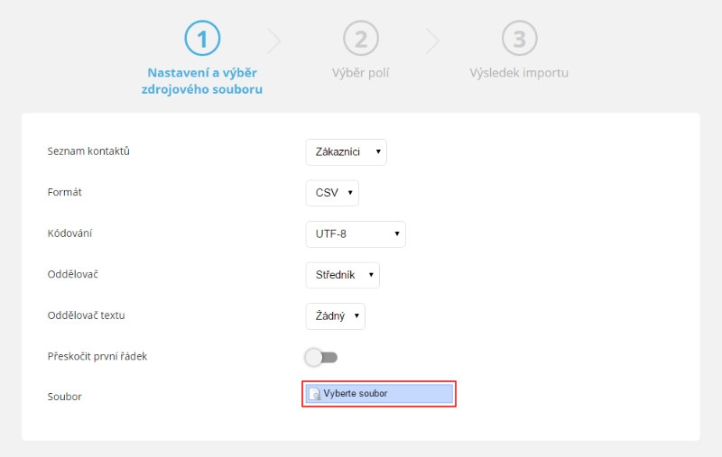Viewport: 722px width, 457px height.
Task: Open the Oddělovač textu dropdown showing Žádný
Action: [335, 315]
